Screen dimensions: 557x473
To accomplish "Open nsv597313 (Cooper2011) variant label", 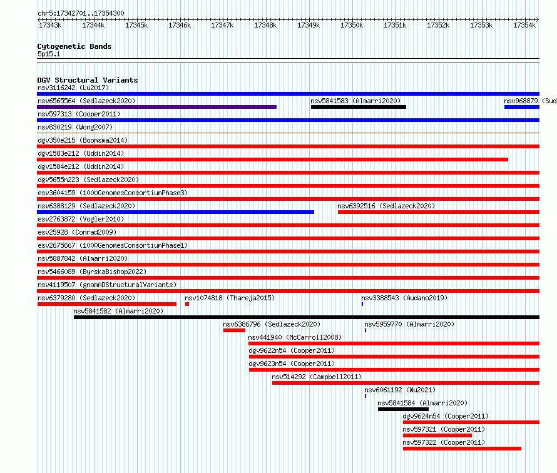I will point(79,114).
